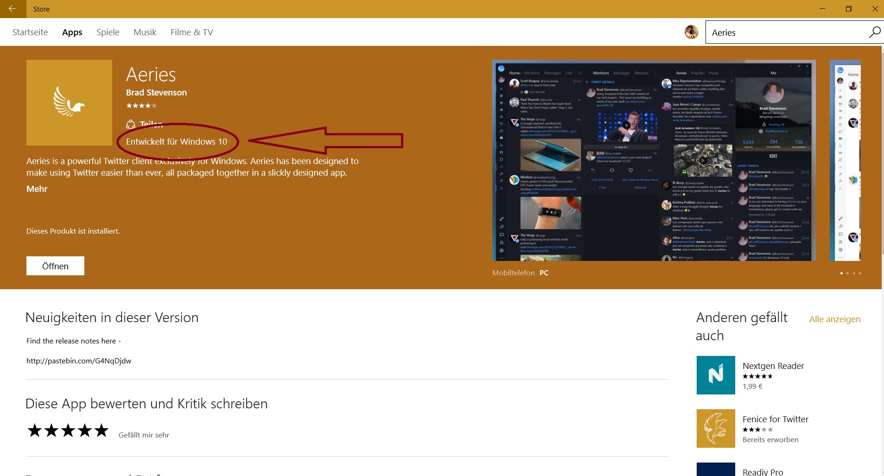Click the Aeries app logo tile
This screenshot has height=476, width=884.
69,102
